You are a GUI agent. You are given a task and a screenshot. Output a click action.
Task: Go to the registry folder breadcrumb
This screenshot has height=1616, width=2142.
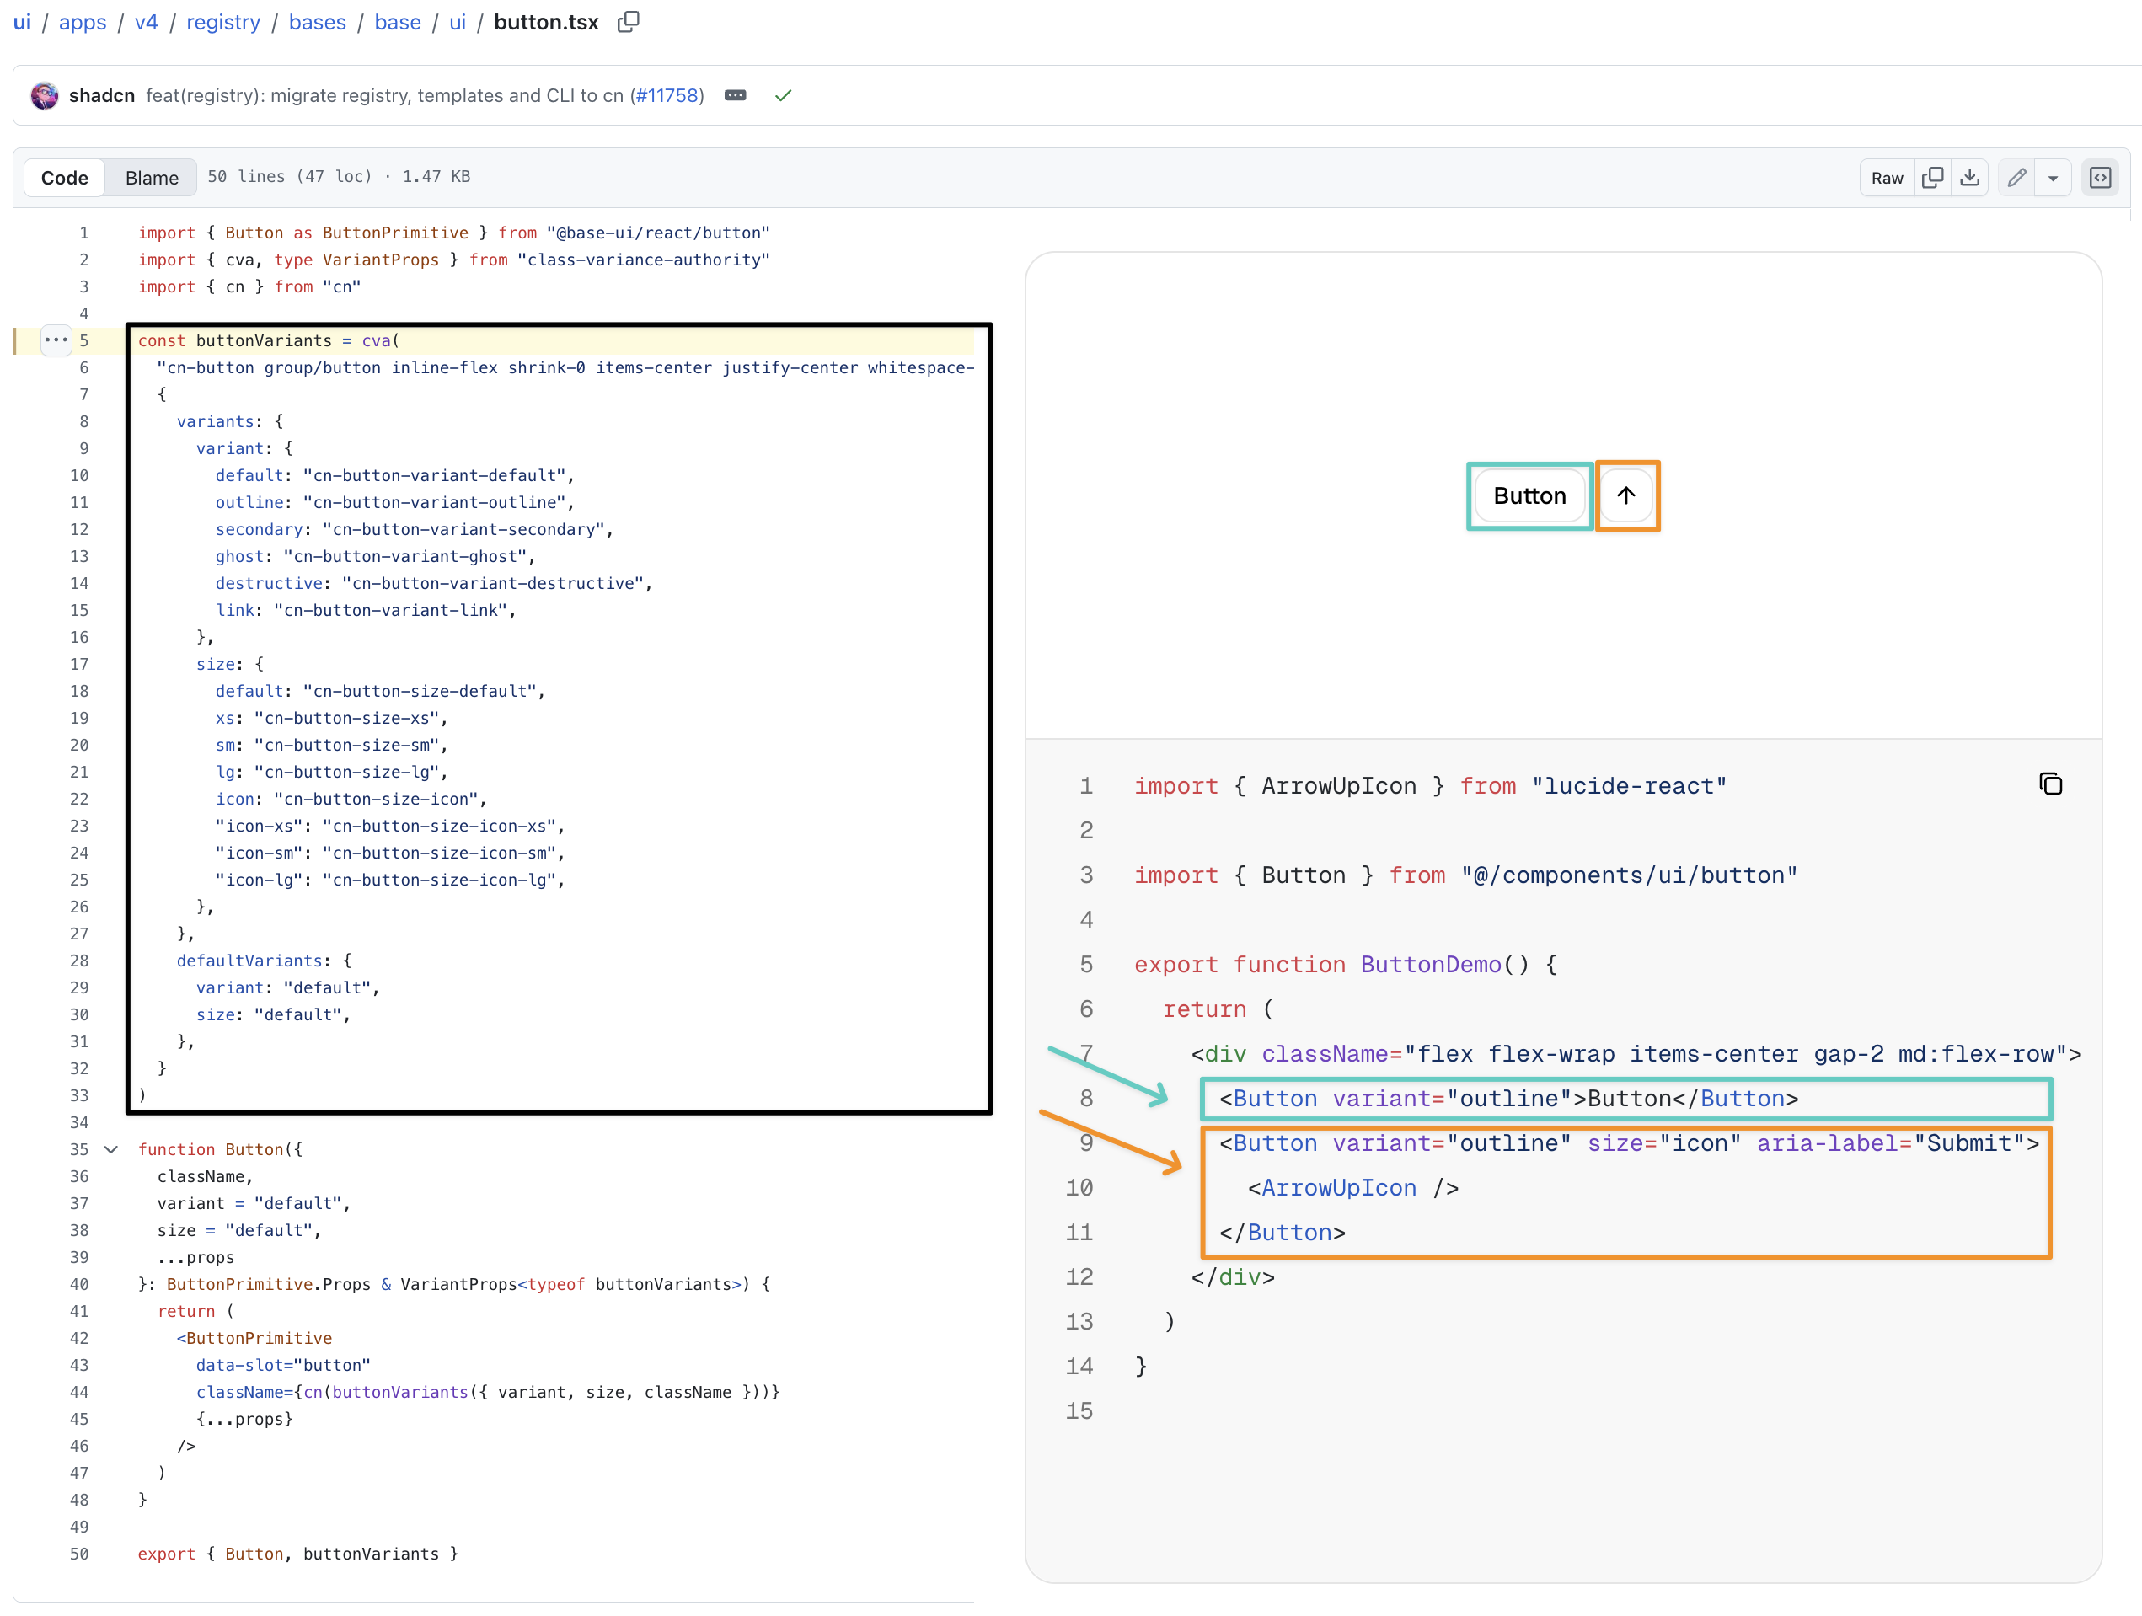[222, 21]
